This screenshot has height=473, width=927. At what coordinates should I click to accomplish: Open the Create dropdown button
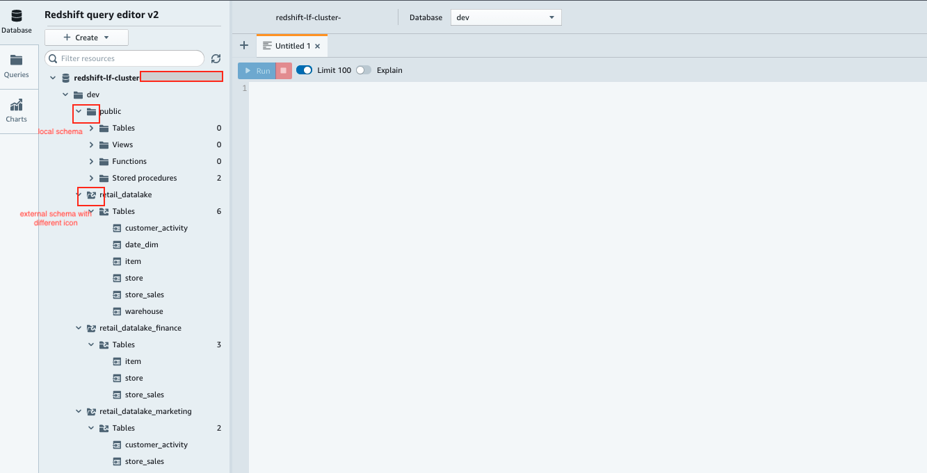[x=86, y=38]
